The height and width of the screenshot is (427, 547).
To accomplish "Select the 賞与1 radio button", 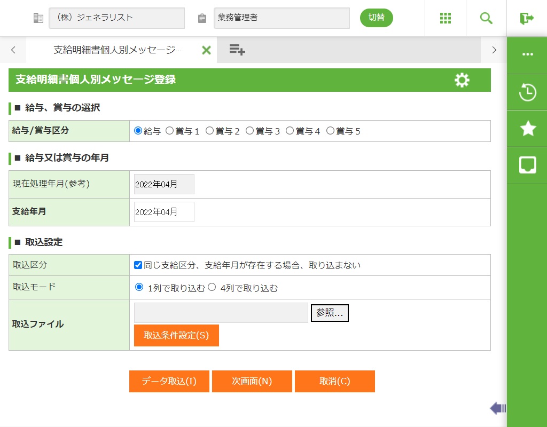I will (x=170, y=131).
